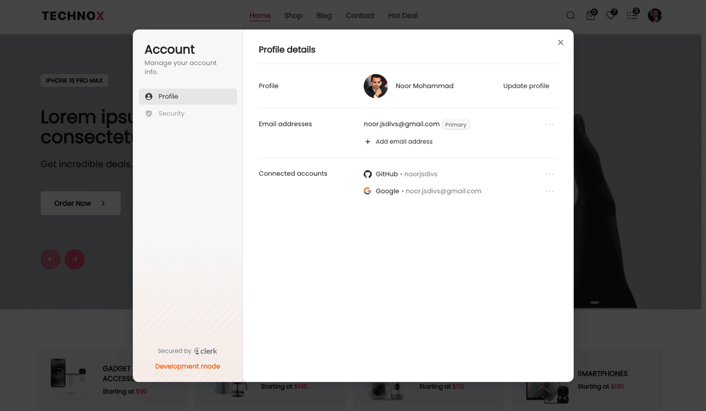Open options menu for Google connected account

click(550, 191)
